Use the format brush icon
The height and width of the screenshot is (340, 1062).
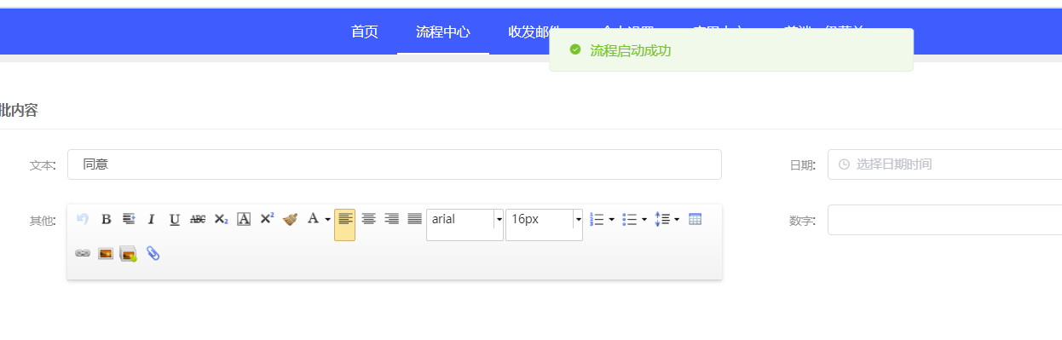tap(290, 219)
